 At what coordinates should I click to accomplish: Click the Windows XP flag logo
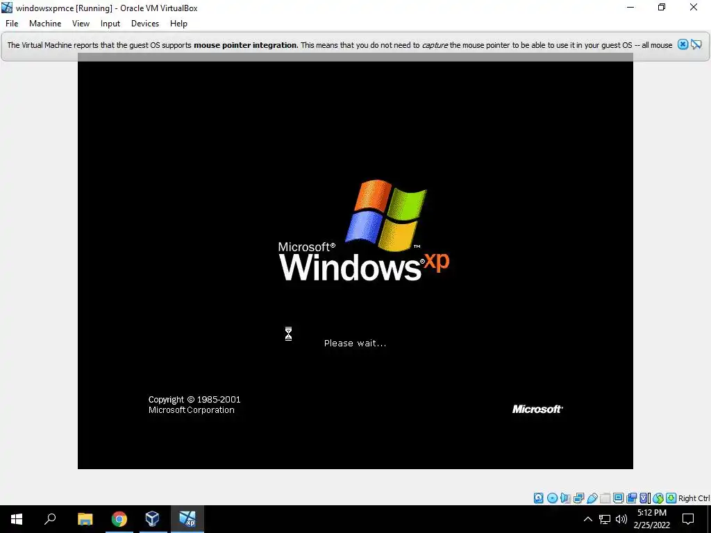pyautogui.click(x=386, y=215)
